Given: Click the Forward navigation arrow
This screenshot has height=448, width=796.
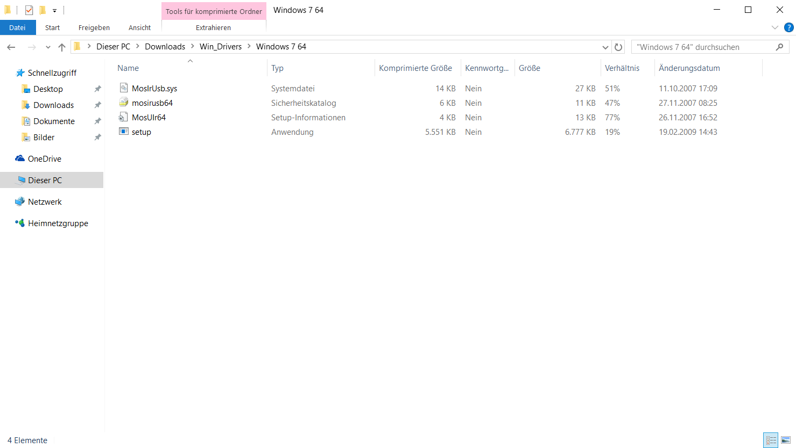Looking at the screenshot, I should pos(32,47).
